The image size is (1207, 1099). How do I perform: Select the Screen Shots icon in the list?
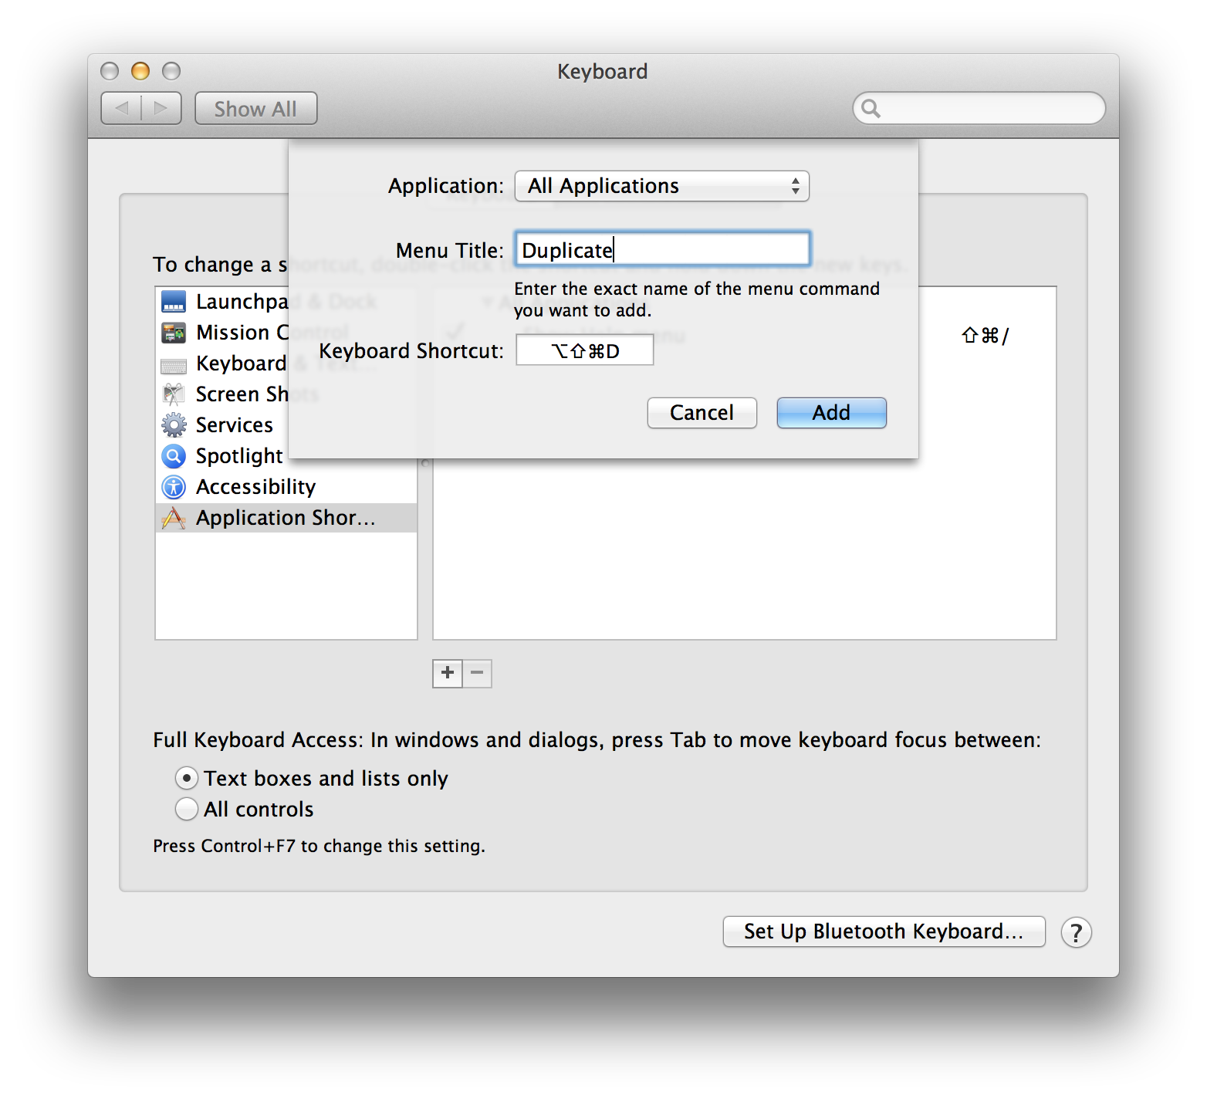[x=174, y=394]
